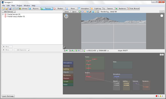166x99 pixels.
Task: Toggle the Fractal terrain 01 enable circle
Action: click(6, 14)
